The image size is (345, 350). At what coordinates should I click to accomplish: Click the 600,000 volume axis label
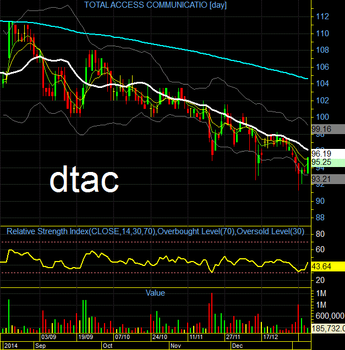click(330, 316)
